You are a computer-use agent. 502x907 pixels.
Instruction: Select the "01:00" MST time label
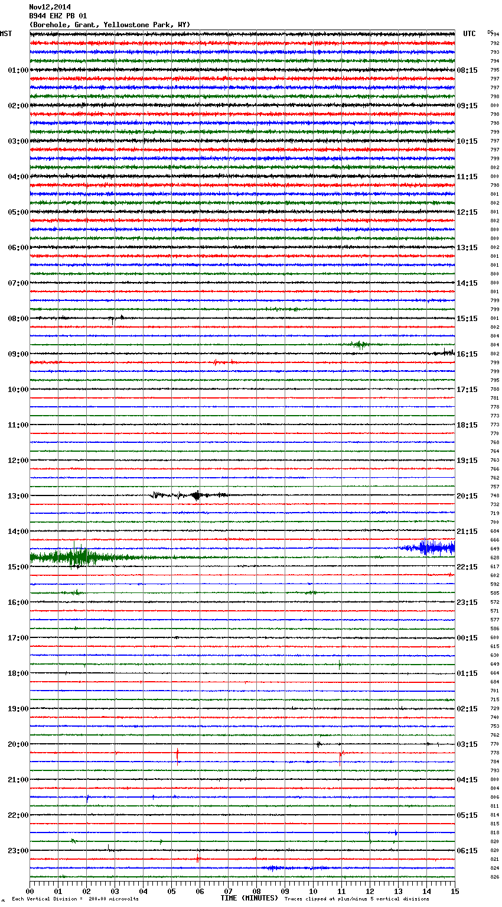[18, 70]
